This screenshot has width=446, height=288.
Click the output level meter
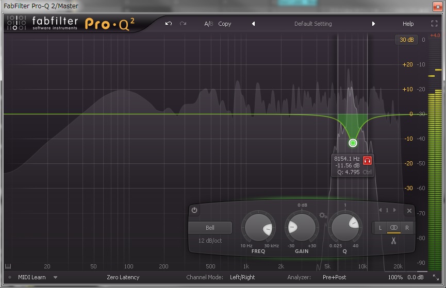435,155
